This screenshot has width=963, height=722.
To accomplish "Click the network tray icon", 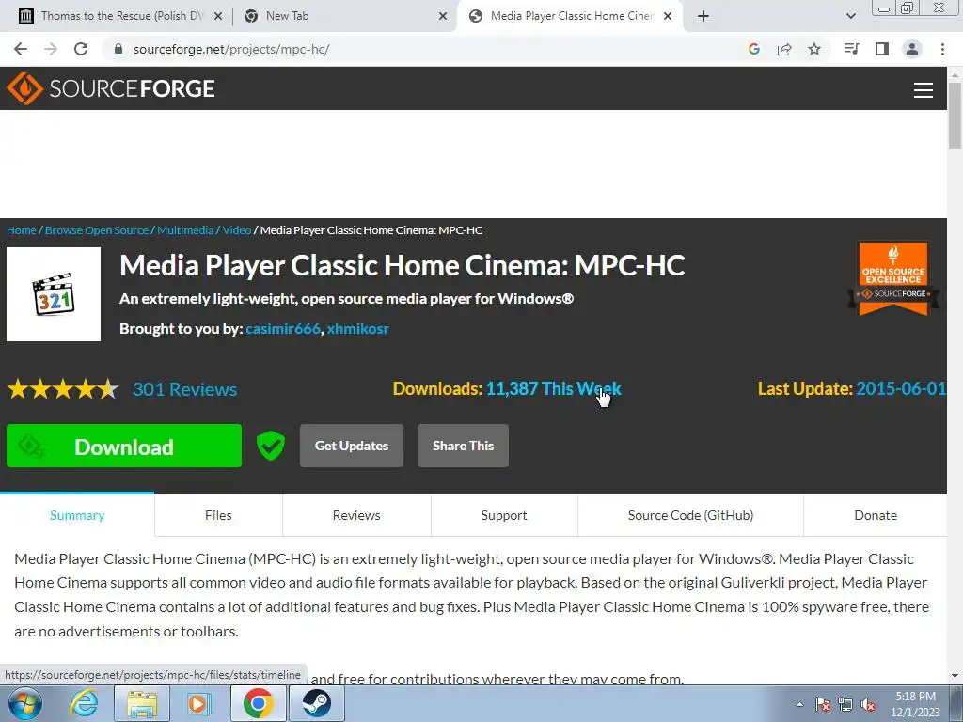I will click(845, 704).
